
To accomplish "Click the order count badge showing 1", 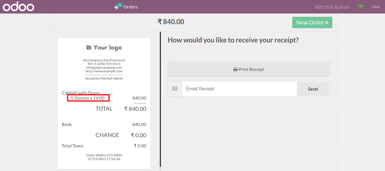I will click(x=120, y=5).
